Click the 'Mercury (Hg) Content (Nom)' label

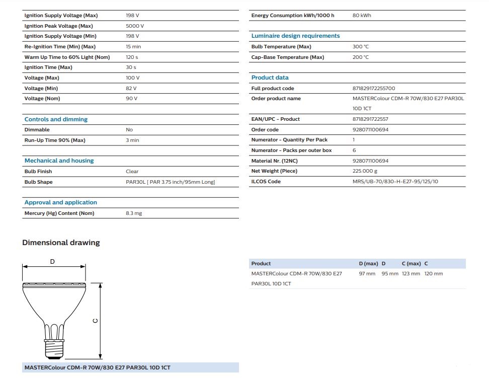point(59,213)
